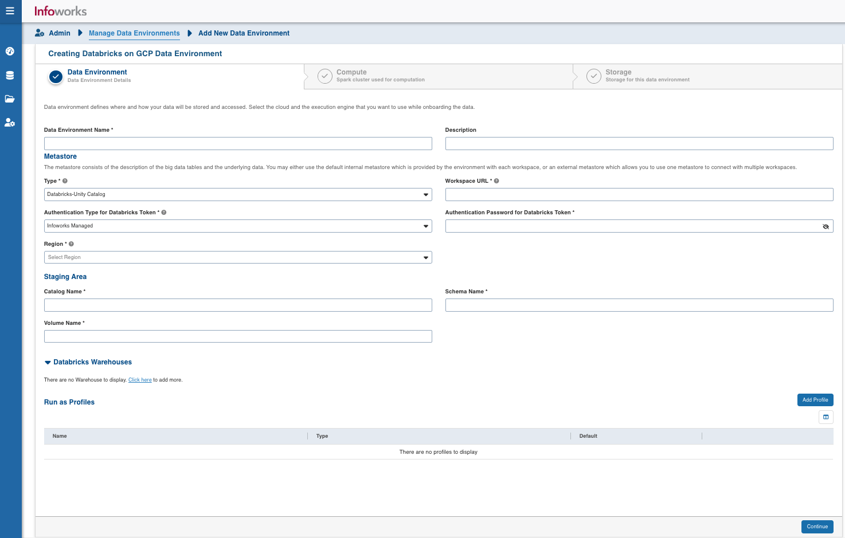Click the Run as Profiles heading

69,402
